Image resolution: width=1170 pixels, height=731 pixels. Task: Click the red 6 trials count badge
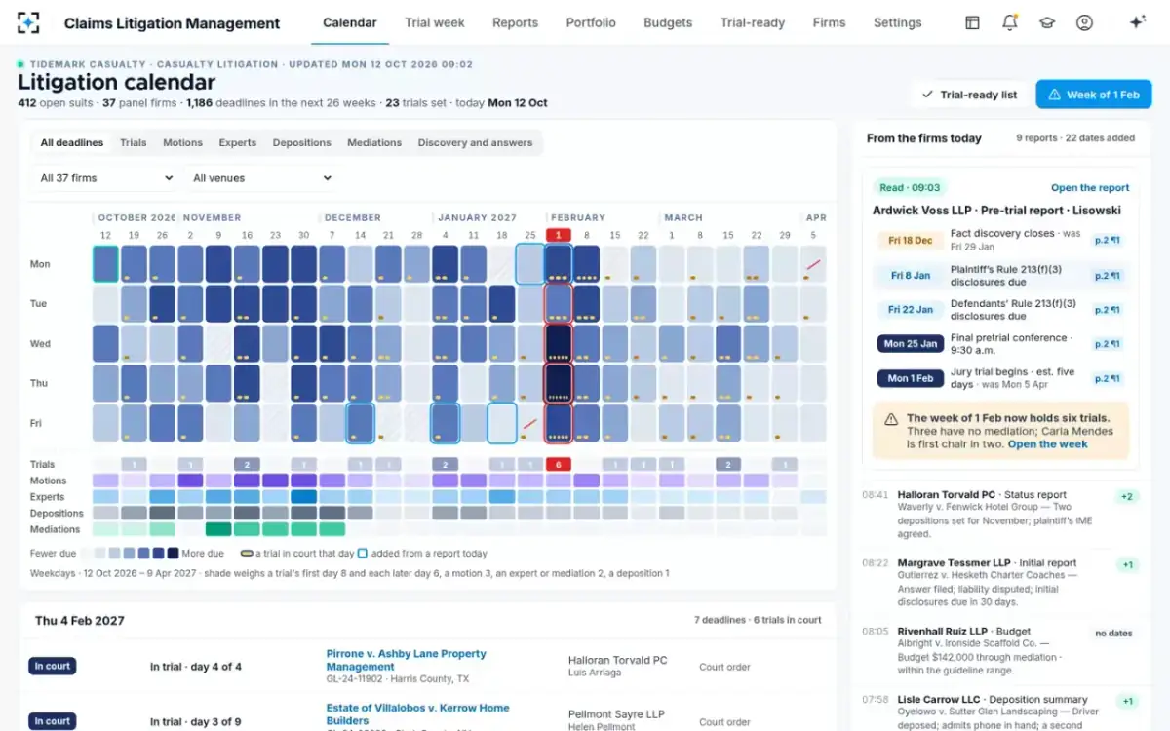[559, 465]
